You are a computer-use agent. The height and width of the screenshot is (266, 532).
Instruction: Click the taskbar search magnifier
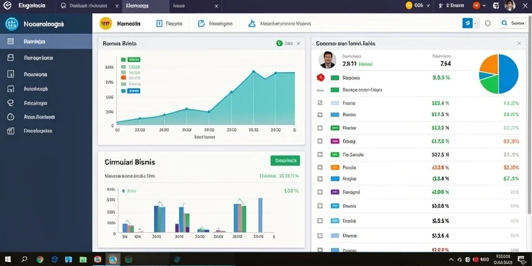point(24,260)
